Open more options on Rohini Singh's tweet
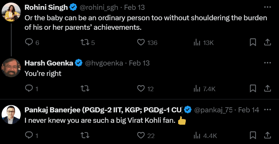This screenshot has width=279, height=144. pos(268,7)
